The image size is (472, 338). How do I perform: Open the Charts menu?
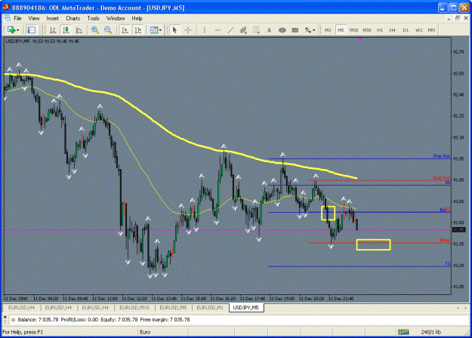pyautogui.click(x=72, y=18)
